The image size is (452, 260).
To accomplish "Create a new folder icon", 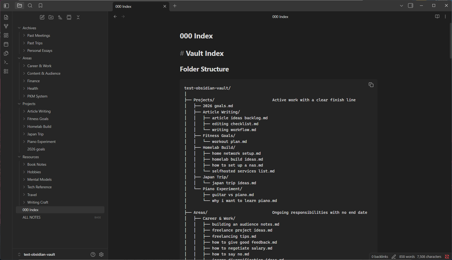I will coord(51,18).
